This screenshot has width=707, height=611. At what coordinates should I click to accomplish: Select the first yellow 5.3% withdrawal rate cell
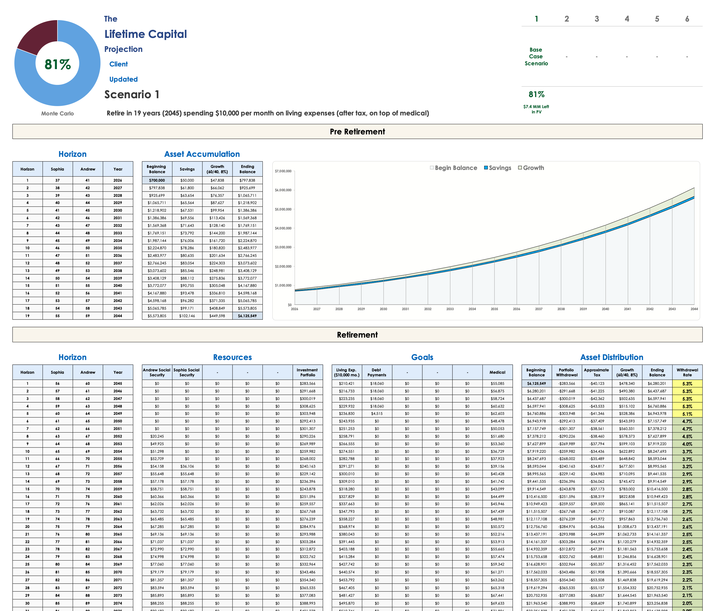tap(687, 384)
